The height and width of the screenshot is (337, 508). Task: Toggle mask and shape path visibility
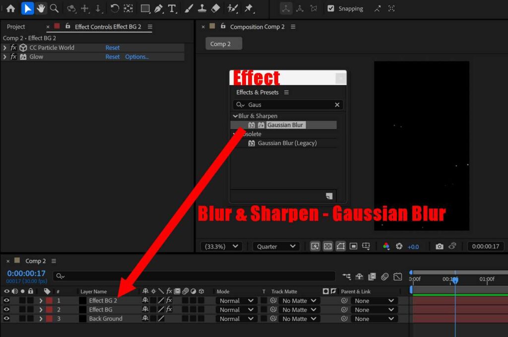[340, 246]
